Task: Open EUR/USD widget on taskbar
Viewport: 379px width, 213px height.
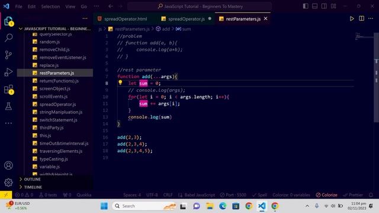Action: (18, 206)
